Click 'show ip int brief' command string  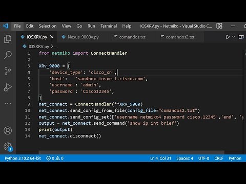(x=152, y=123)
